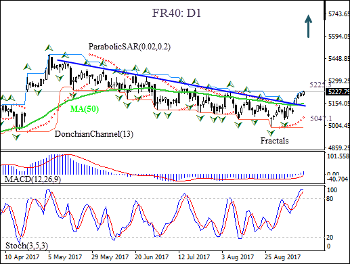Viewport: 350px width, 264px height.
Task: Click the 4859.25 price axis value
Action: [x=339, y=148]
